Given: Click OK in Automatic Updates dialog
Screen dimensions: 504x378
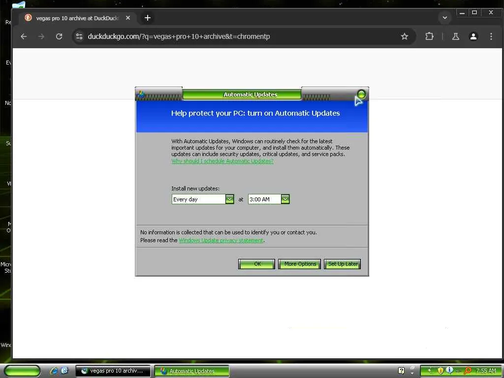Looking at the screenshot, I should coord(256,264).
